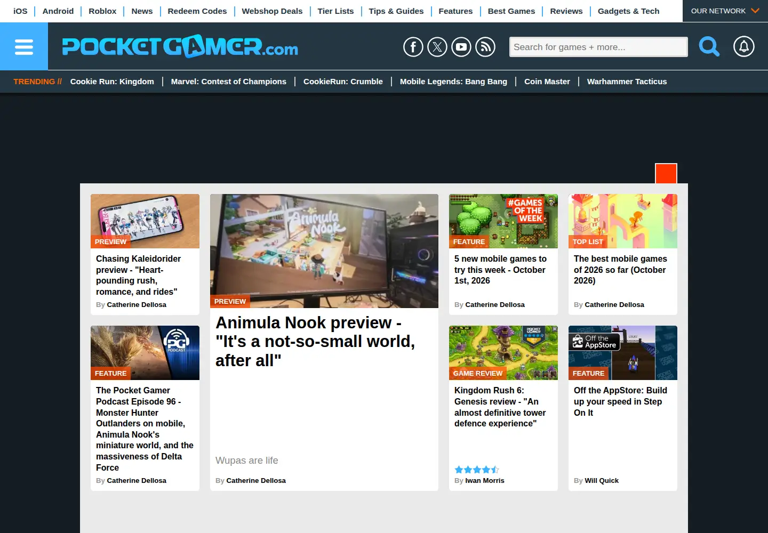Open Catherine Dellosa under Animula Nook

pyautogui.click(x=256, y=480)
